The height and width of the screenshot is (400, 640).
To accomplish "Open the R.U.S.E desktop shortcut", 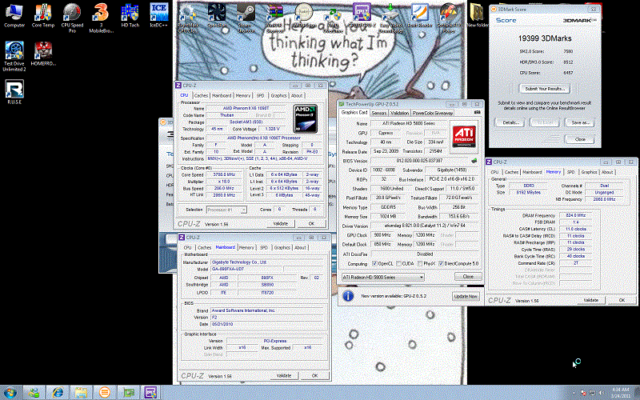I will point(14,92).
